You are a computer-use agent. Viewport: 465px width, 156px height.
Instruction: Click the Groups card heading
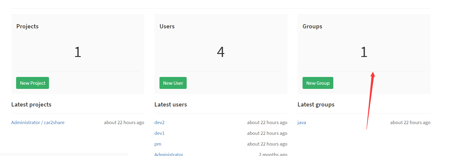(x=312, y=26)
